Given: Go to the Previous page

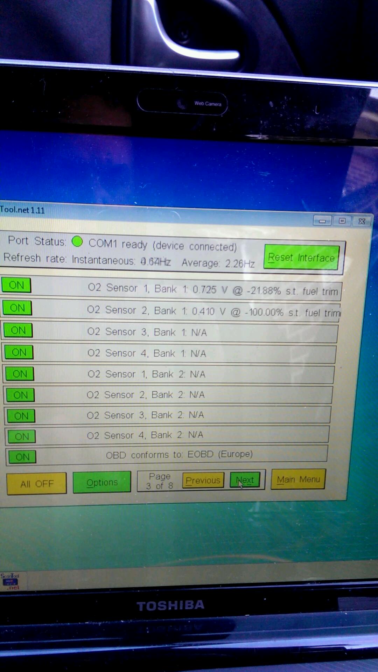Looking at the screenshot, I should click(203, 481).
